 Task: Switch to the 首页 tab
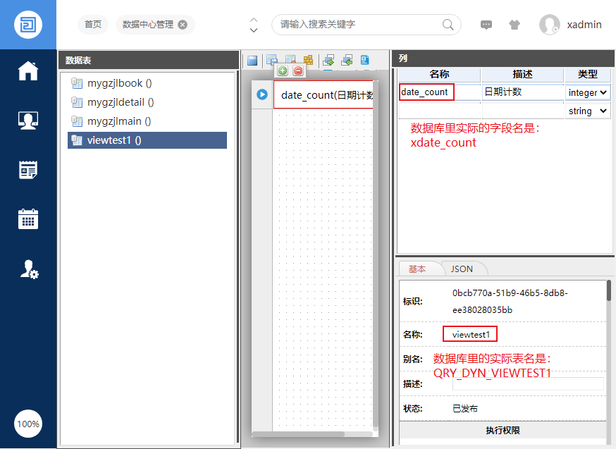pyautogui.click(x=93, y=24)
